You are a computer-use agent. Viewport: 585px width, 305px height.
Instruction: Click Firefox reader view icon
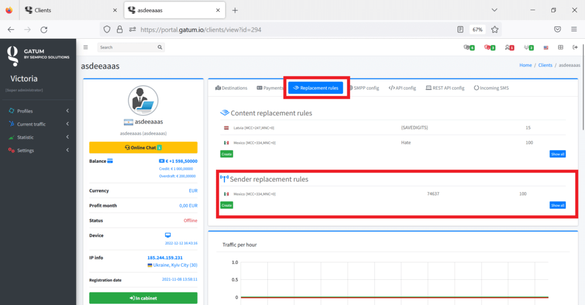(x=460, y=30)
